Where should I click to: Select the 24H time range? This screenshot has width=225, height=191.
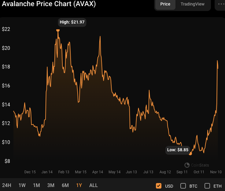click(7, 185)
